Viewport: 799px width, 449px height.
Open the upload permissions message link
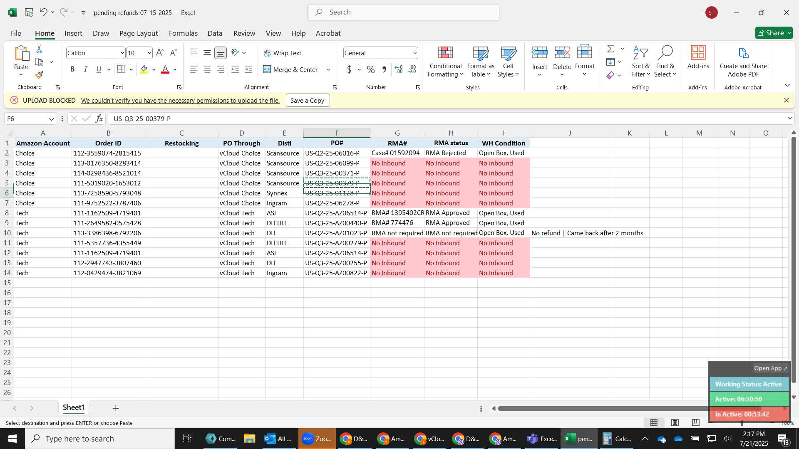(x=180, y=100)
